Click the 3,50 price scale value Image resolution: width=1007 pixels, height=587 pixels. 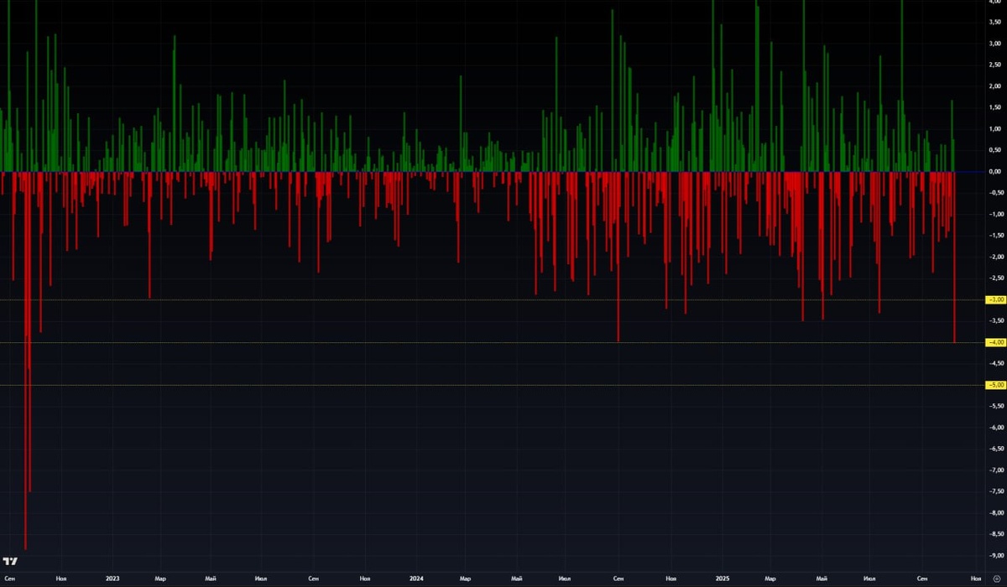(x=995, y=22)
